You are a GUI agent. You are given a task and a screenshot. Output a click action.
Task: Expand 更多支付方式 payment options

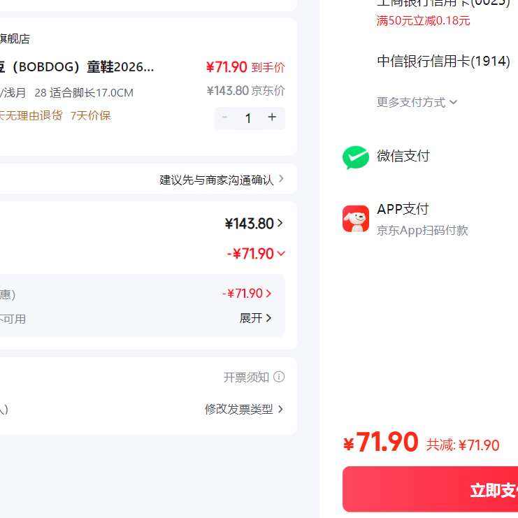(417, 102)
